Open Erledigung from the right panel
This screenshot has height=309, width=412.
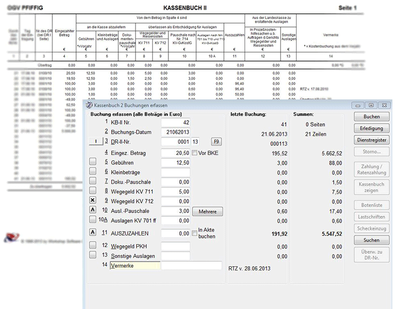click(x=371, y=128)
